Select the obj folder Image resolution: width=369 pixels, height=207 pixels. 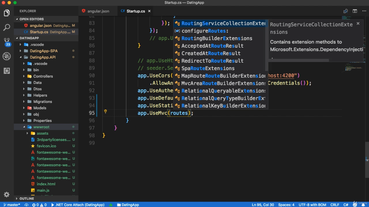point(46,114)
